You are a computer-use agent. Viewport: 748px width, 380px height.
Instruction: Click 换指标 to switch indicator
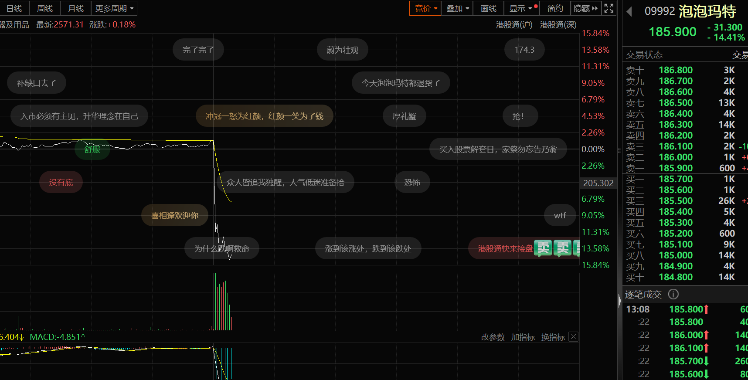553,337
